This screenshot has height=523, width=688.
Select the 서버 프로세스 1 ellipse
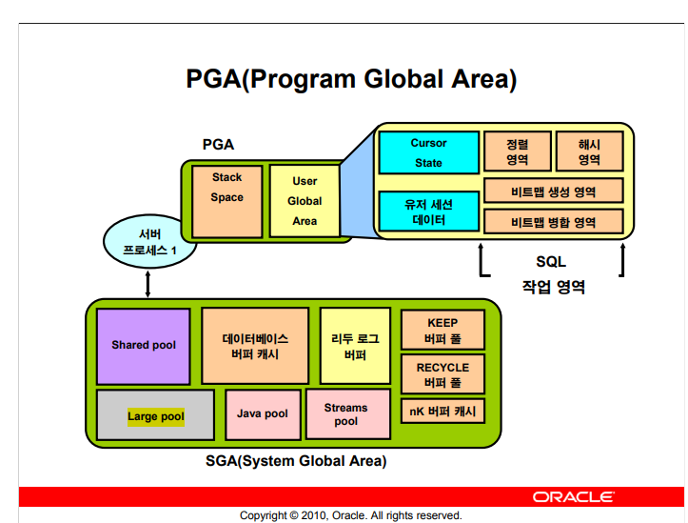pos(149,242)
